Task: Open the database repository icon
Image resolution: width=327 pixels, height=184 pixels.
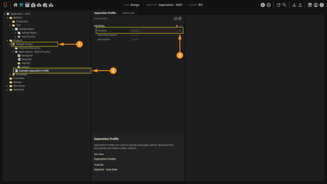Action: (x=310, y=5)
